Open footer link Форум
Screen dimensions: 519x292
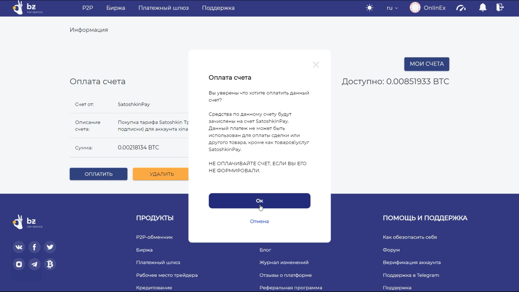[391, 250]
